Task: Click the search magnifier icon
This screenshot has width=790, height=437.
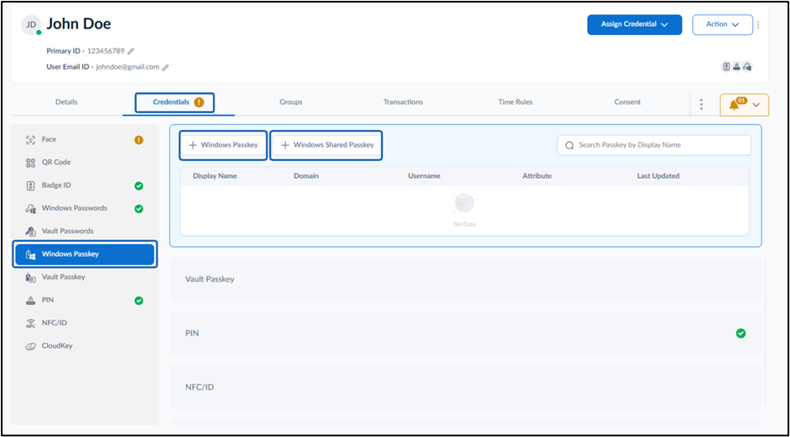Action: coord(569,145)
